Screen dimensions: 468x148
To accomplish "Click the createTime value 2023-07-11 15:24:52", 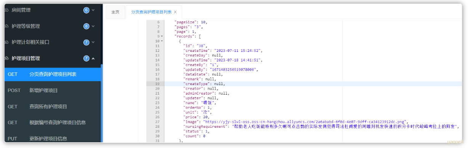I will (237, 51).
